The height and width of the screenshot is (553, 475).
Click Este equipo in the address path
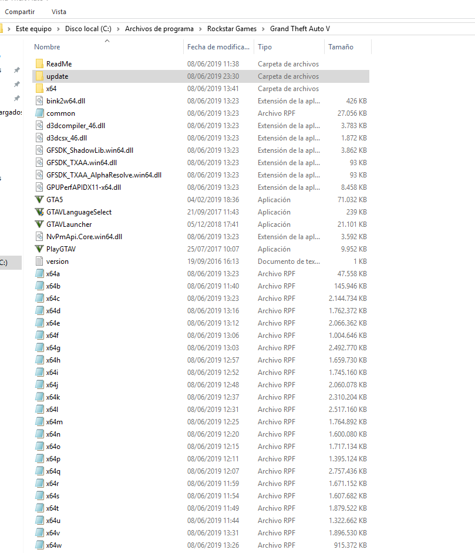click(34, 29)
